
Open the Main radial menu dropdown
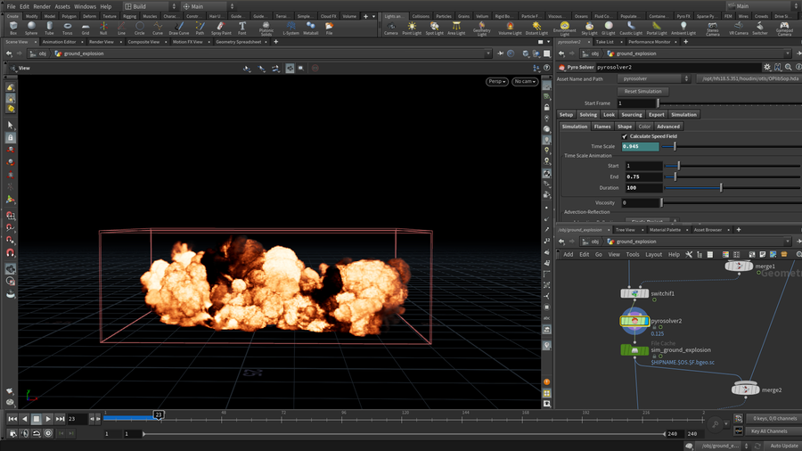(209, 6)
